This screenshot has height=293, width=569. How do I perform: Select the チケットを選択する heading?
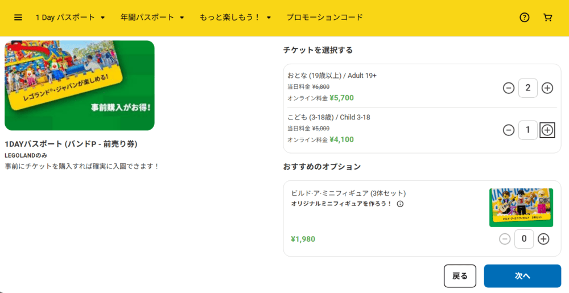point(318,50)
